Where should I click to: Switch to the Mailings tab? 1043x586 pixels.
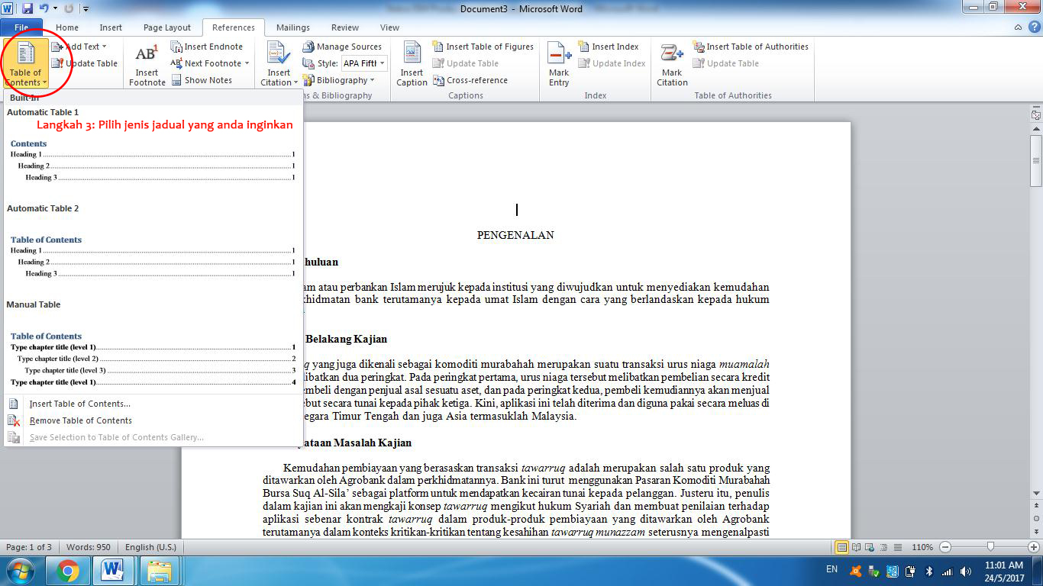(x=293, y=27)
